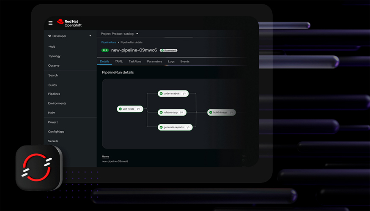Image resolution: width=370 pixels, height=211 pixels.
Task: Switch to the Logs tab
Action: tap(171, 62)
